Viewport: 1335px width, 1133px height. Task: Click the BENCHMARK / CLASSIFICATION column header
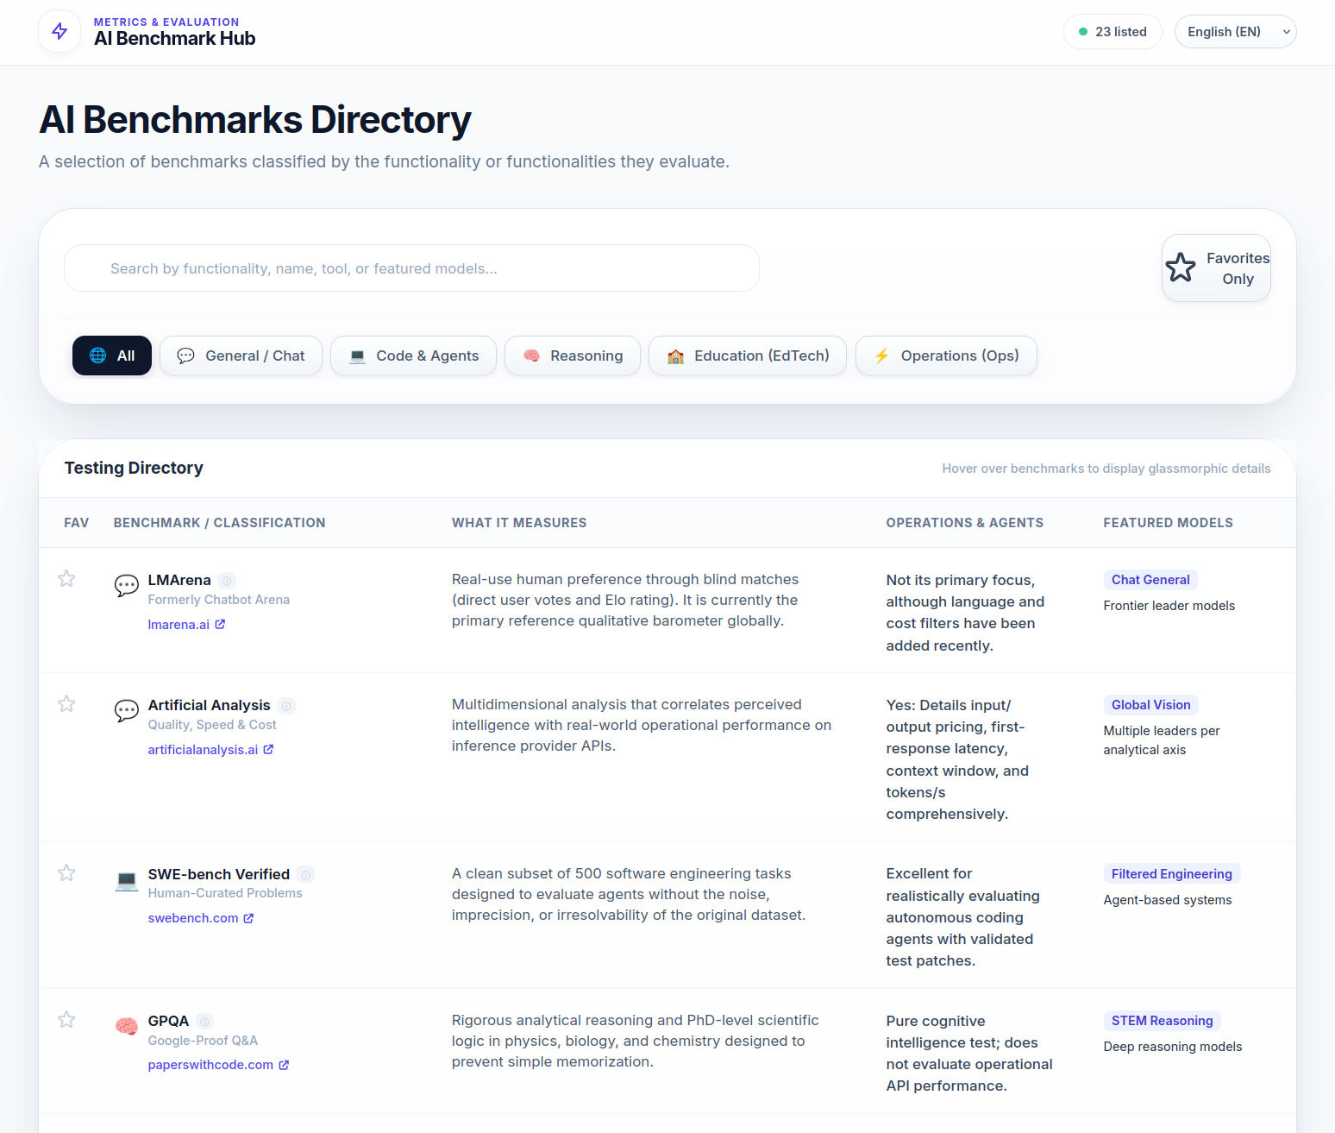pos(220,523)
